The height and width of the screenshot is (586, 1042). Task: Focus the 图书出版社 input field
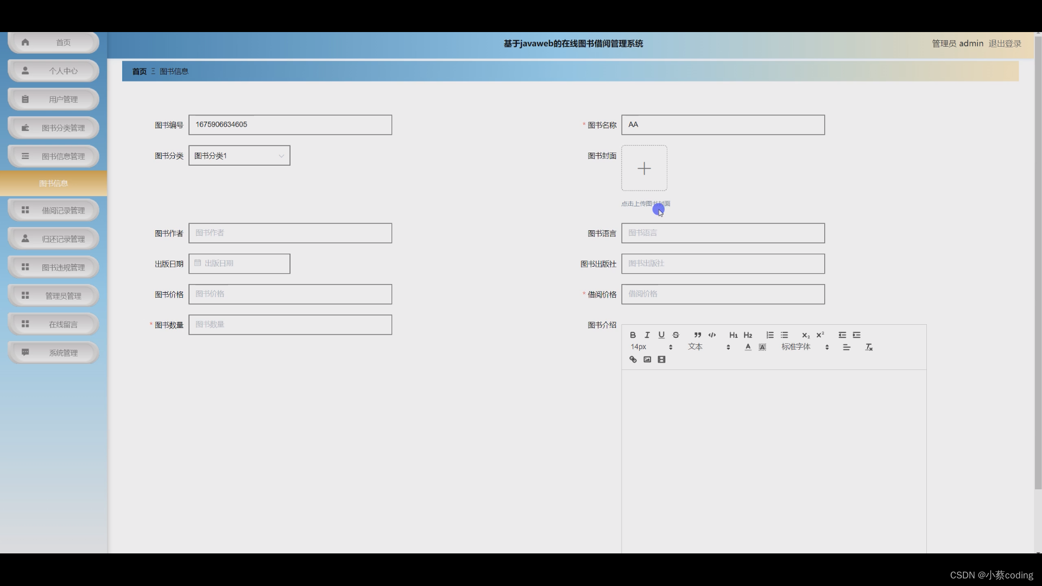723,263
